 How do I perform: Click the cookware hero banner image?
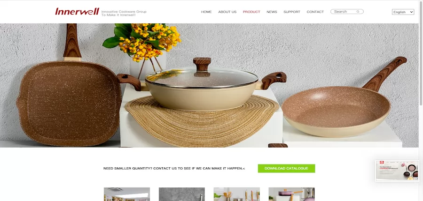[209, 85]
